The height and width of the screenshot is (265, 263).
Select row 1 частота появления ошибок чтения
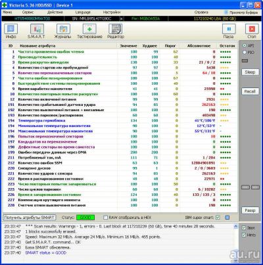pos(120,52)
